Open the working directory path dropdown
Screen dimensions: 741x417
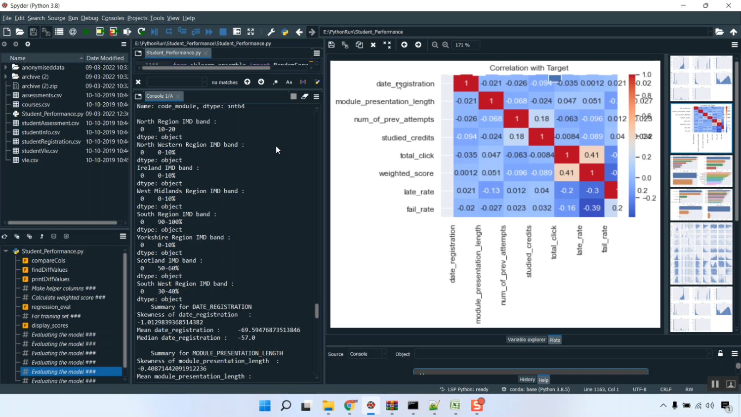coord(710,32)
